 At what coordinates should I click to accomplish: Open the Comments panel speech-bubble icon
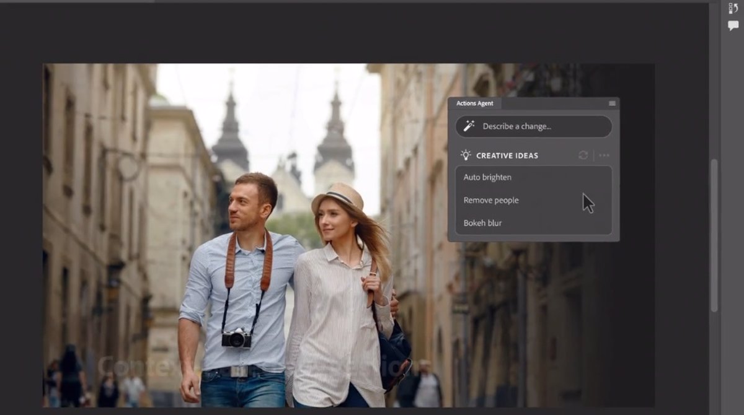[733, 25]
